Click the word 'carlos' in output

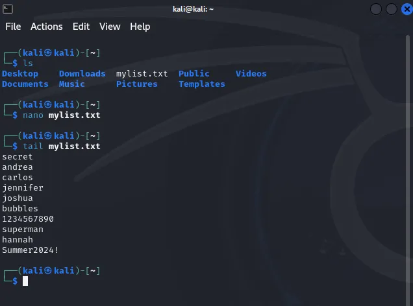(18, 178)
